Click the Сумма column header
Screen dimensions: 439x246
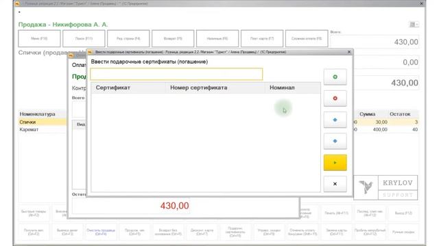click(x=368, y=114)
